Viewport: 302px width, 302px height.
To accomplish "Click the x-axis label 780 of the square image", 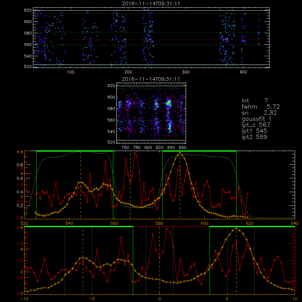I will pos(137,148).
